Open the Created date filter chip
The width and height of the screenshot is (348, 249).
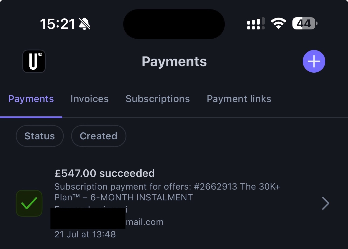[98, 136]
